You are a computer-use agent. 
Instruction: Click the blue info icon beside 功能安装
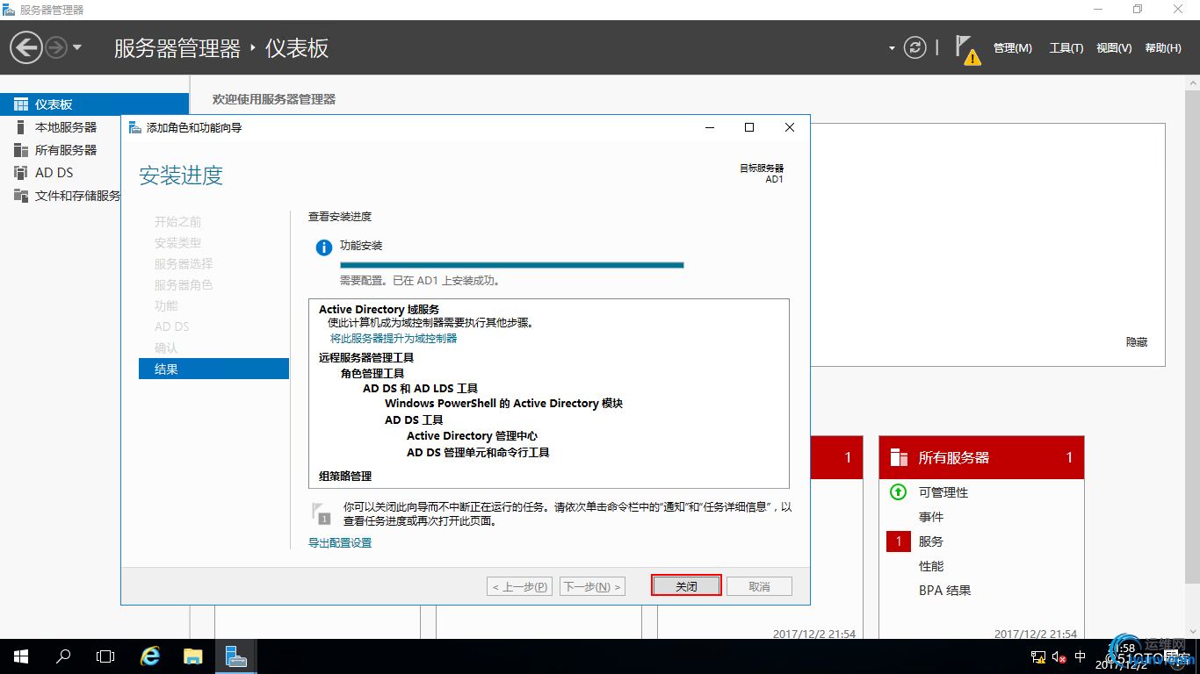tap(324, 248)
